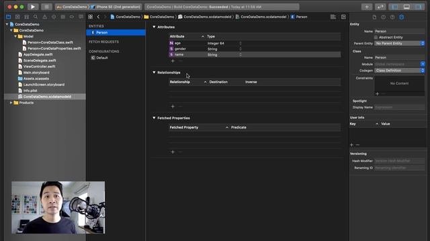Image resolution: width=430 pixels, height=241 pixels.
Task: Open the Issue navigator warning tab
Action: point(44,17)
